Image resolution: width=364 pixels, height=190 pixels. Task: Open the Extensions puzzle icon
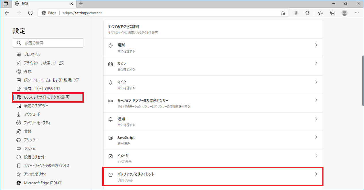[x=307, y=13]
